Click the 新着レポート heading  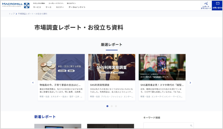(45, 117)
